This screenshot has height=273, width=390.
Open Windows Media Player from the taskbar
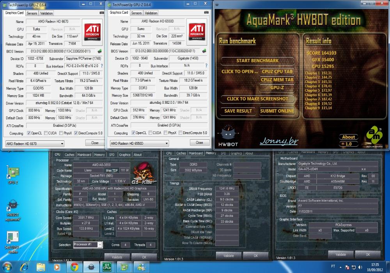57,267
